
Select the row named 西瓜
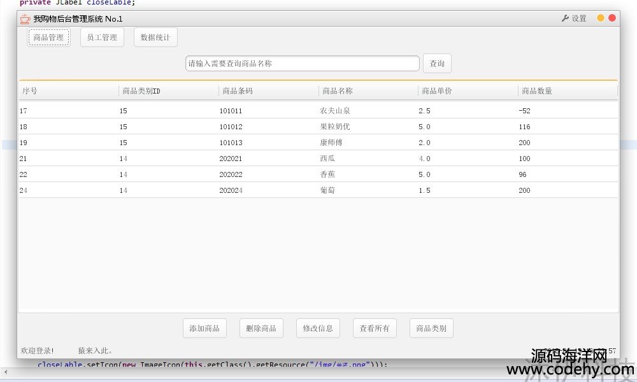click(x=318, y=159)
